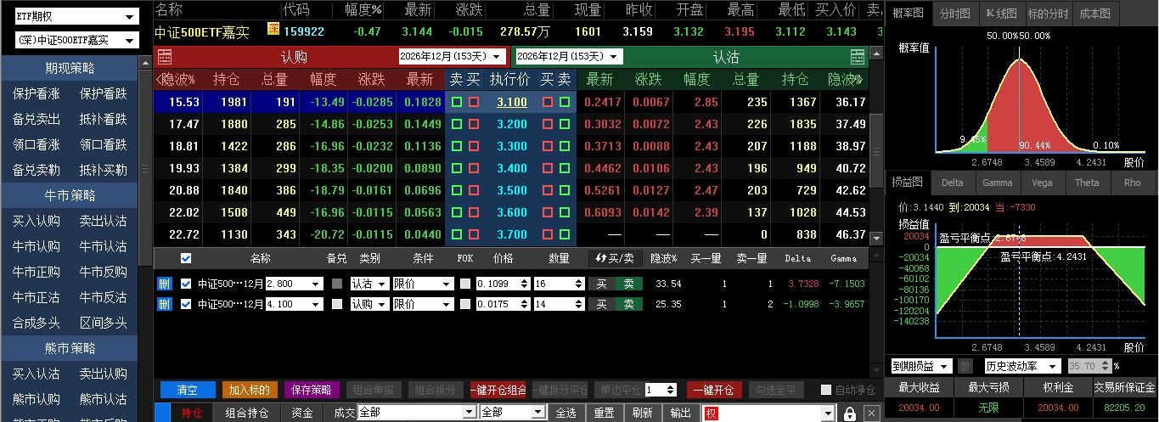Click the put buy square at strike 3.700

(548, 234)
